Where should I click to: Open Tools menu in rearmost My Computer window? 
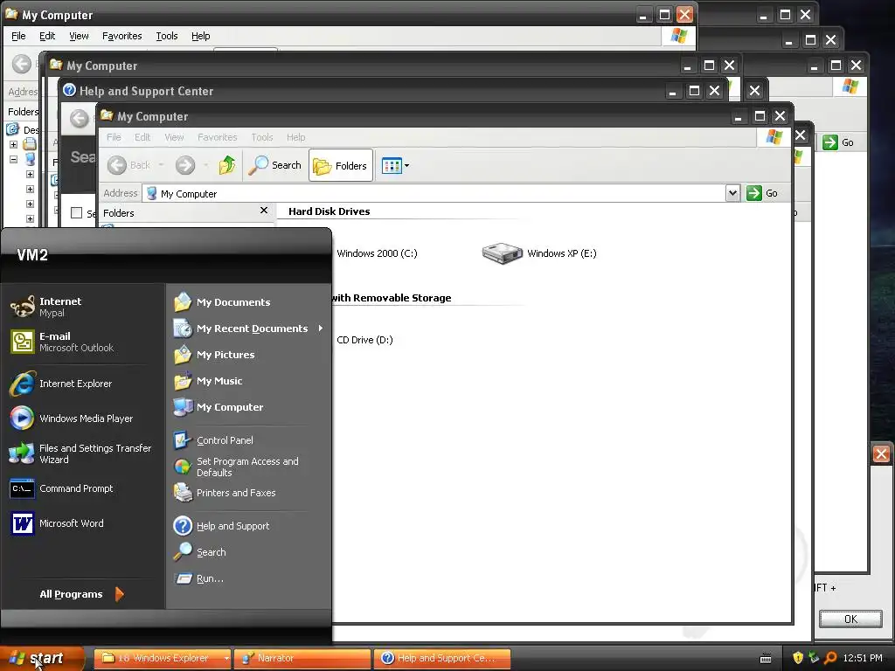[167, 36]
